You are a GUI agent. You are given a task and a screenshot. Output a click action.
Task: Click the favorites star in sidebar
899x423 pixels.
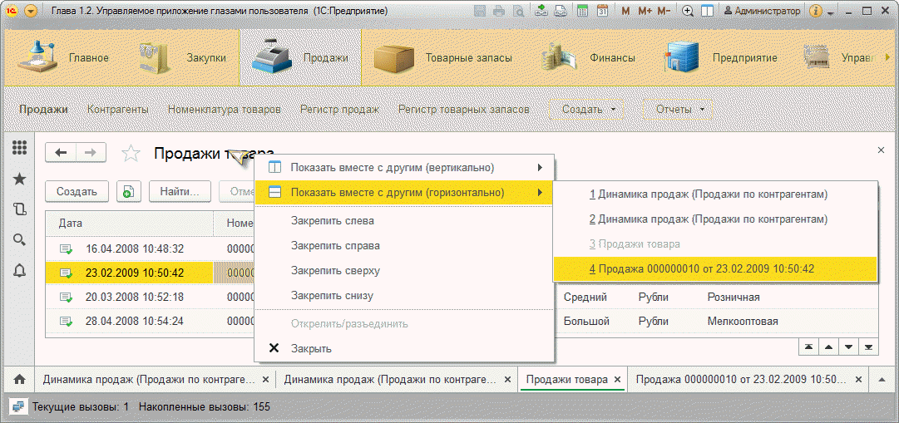click(19, 179)
